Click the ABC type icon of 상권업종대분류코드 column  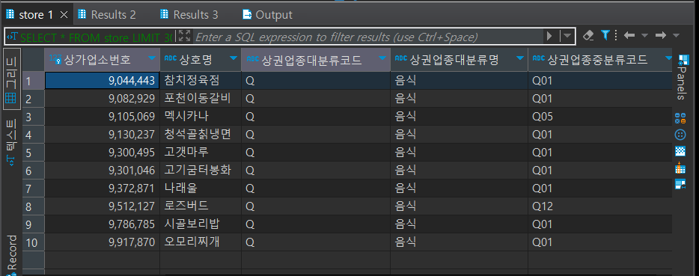tap(252, 58)
